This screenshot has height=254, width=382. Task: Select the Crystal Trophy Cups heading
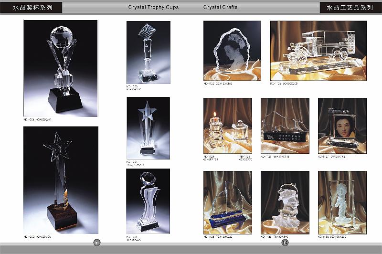[153, 7]
